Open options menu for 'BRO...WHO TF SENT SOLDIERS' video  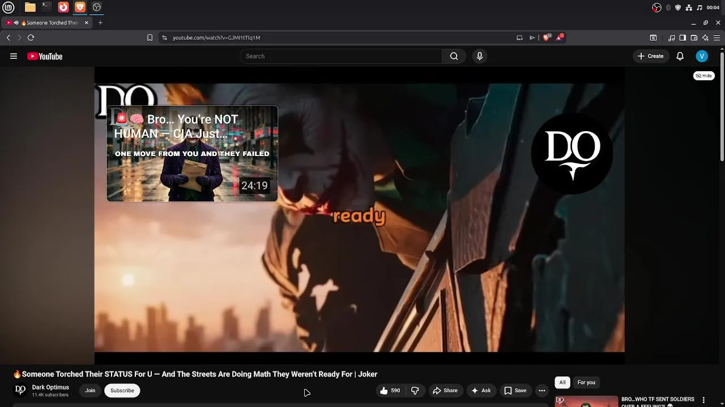[x=703, y=400]
